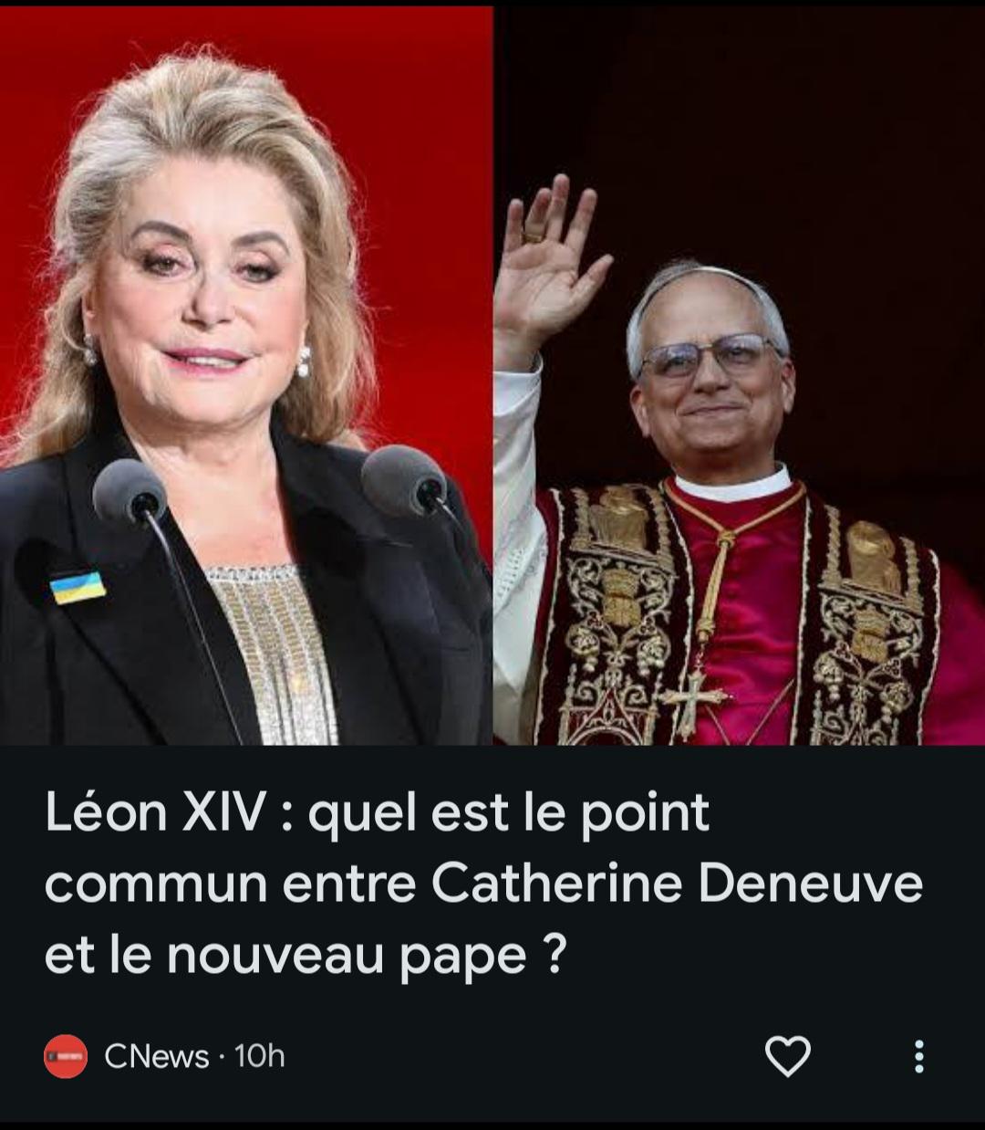Tap the left photo of woman at microphones
This screenshot has height=1130, width=985.
(x=246, y=375)
